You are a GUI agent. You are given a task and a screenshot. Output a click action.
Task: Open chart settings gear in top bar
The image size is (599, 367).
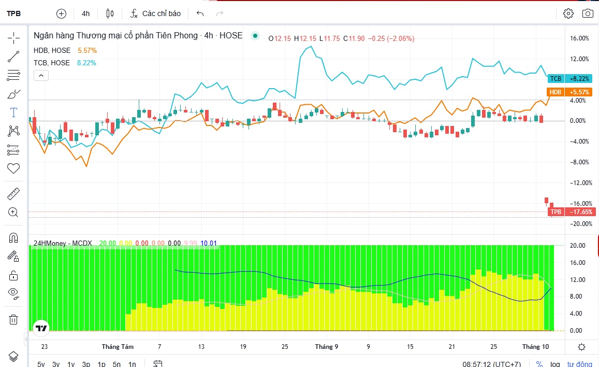click(568, 13)
